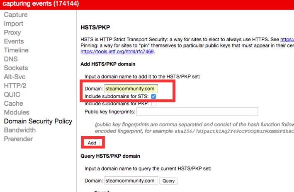Go to the Prerender page
The width and height of the screenshot is (294, 192).
18,139
